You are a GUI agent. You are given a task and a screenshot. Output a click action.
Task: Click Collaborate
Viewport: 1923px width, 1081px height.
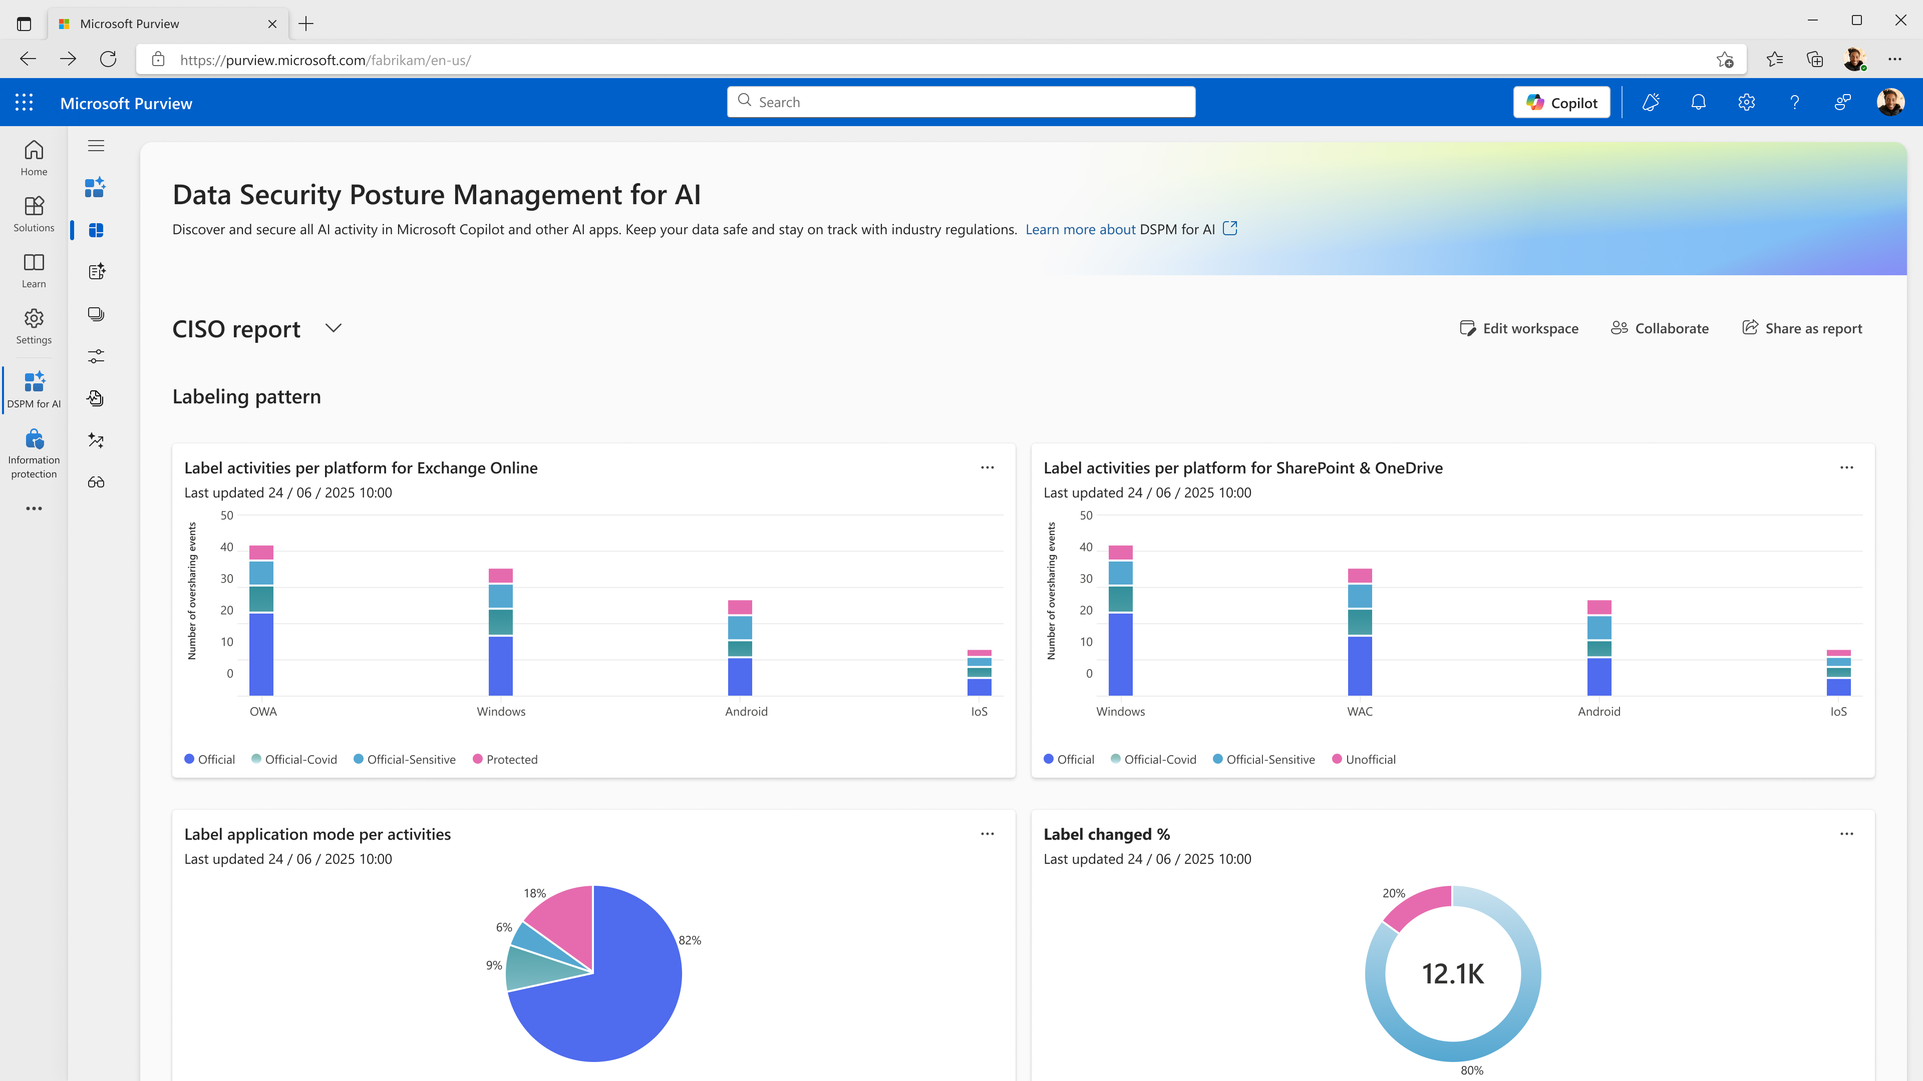tap(1660, 328)
